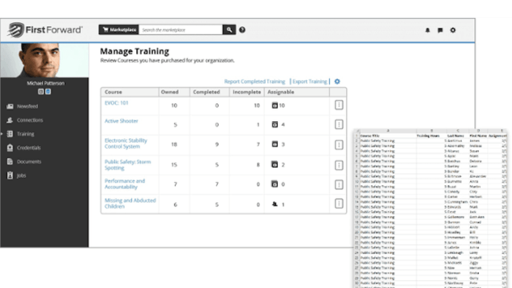Click the gear icon beside Export Training
512x288 pixels.
[x=337, y=81]
